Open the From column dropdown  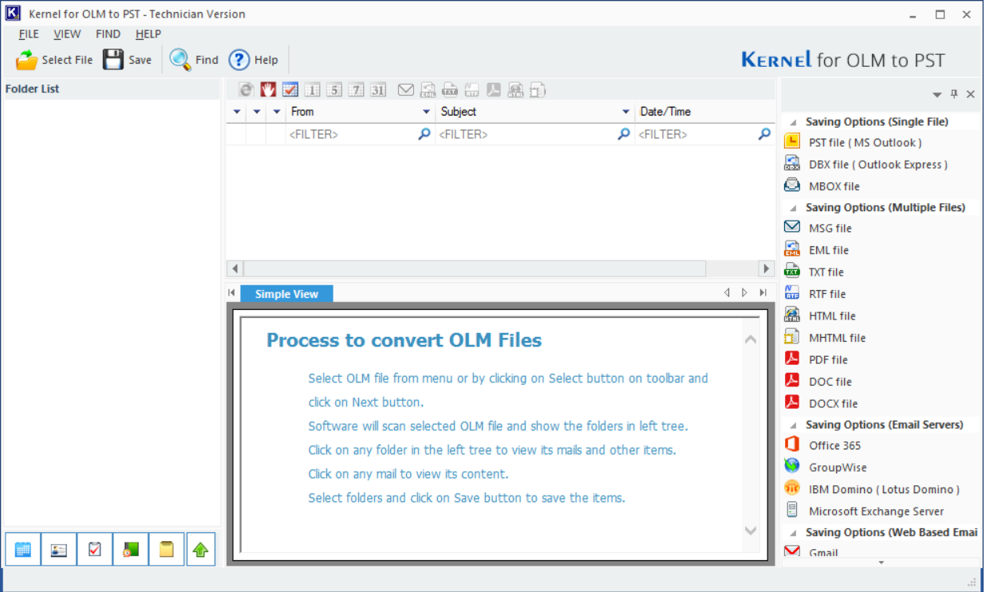[x=427, y=112]
